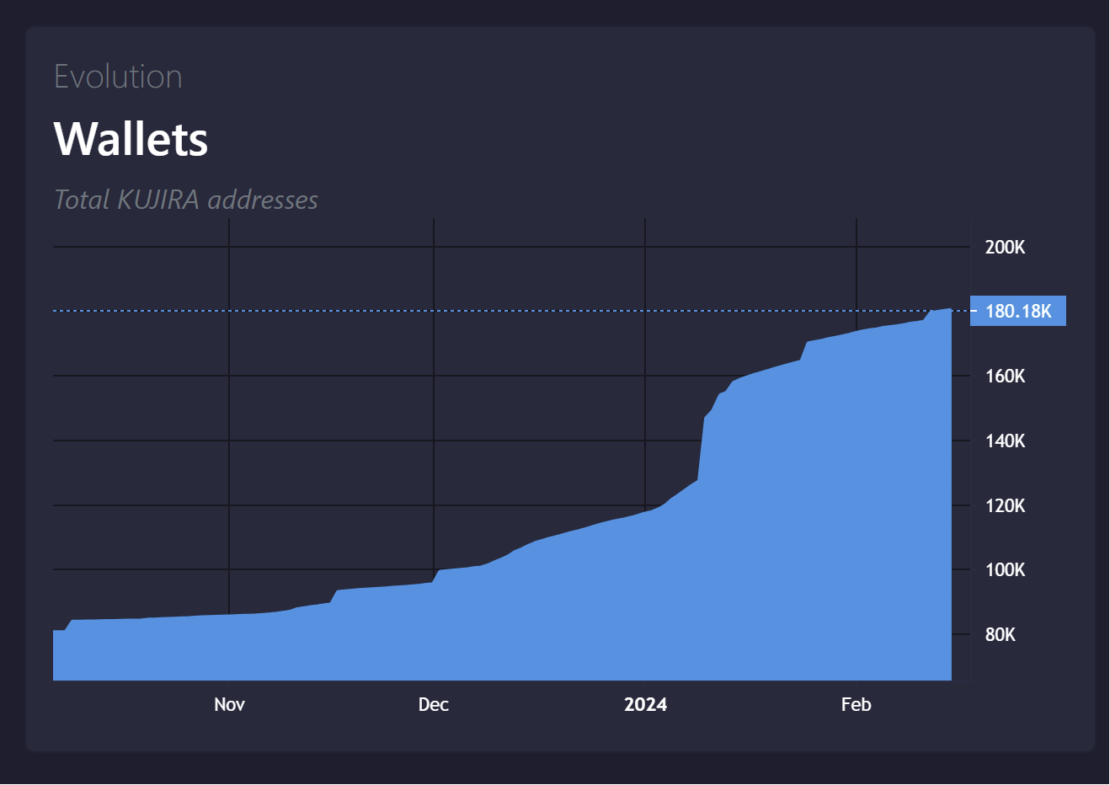Select the Total KUJIRA addresses subtitle
The width and height of the screenshot is (1110, 785).
[186, 200]
